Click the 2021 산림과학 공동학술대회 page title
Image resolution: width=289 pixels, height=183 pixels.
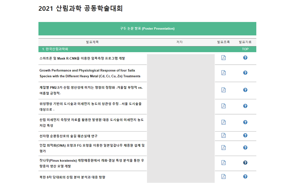coord(81,8)
